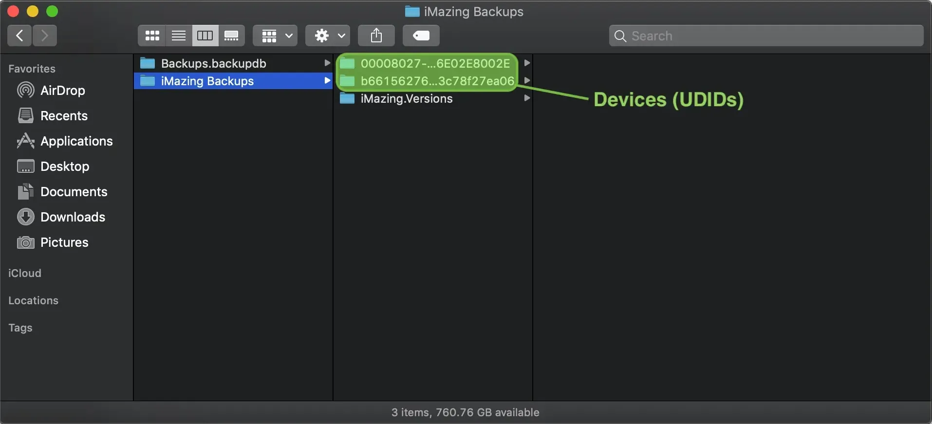Viewport: 932px width, 424px height.
Task: Click the window title iMazing Backups
Action: tap(473, 12)
